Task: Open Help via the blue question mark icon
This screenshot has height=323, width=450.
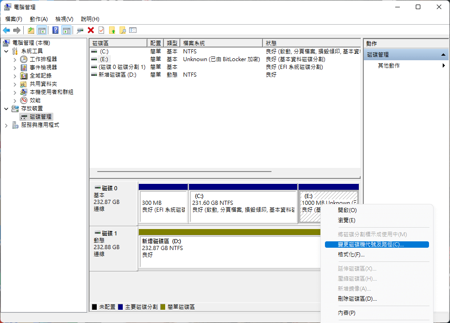Action: tap(55, 30)
